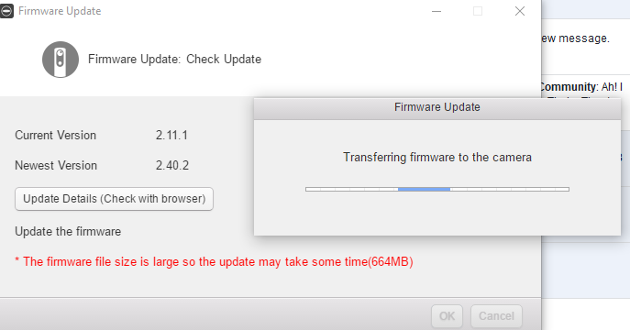Click the empty end of the transfer progress bar

(510, 189)
